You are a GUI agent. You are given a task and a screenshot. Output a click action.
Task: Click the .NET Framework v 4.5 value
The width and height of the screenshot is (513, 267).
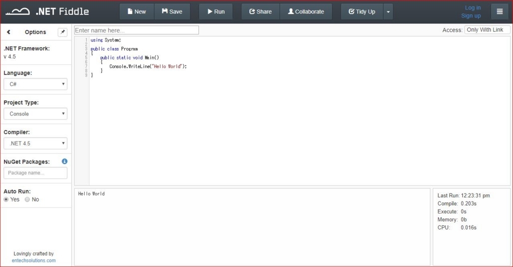(x=10, y=56)
